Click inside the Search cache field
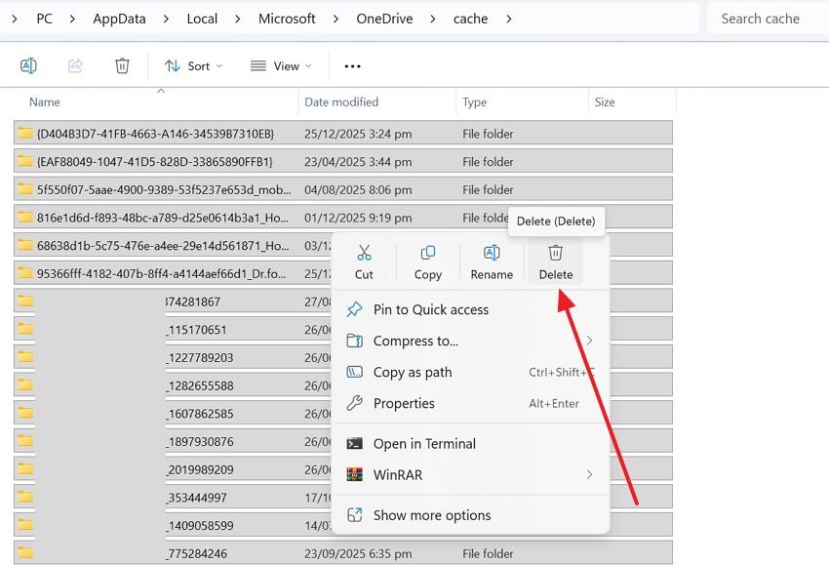829x565 pixels. [760, 18]
